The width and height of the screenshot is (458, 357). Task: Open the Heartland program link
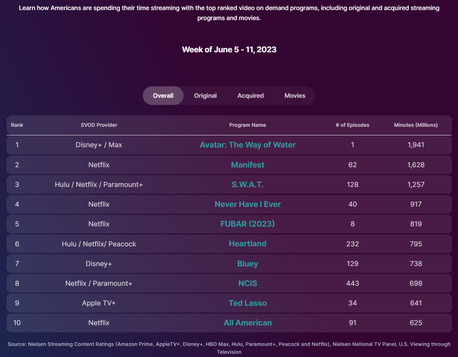[247, 243]
